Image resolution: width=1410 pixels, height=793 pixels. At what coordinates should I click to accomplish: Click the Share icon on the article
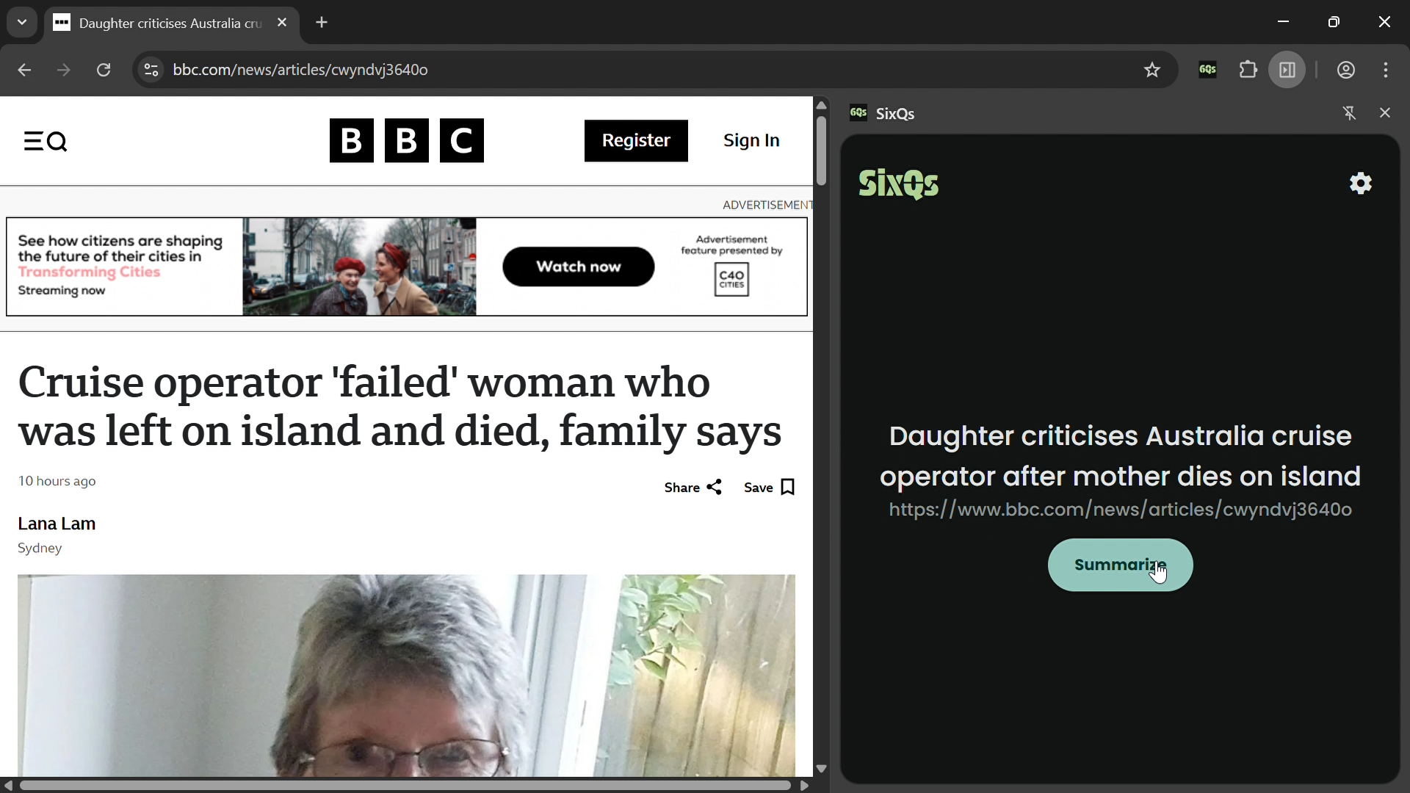pos(714,488)
